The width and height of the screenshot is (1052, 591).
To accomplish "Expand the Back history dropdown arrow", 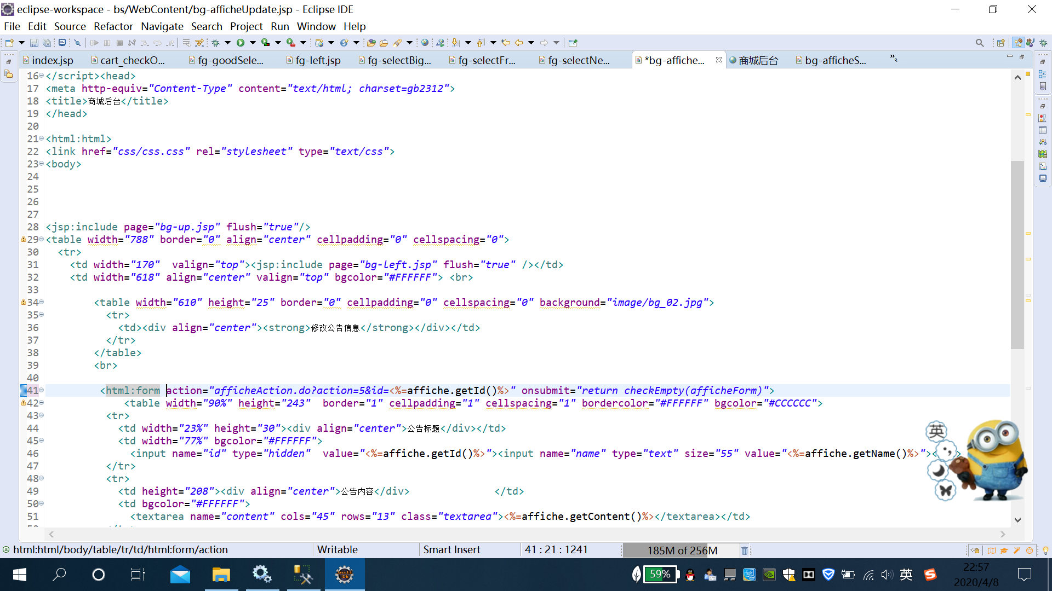I will pyautogui.click(x=531, y=43).
